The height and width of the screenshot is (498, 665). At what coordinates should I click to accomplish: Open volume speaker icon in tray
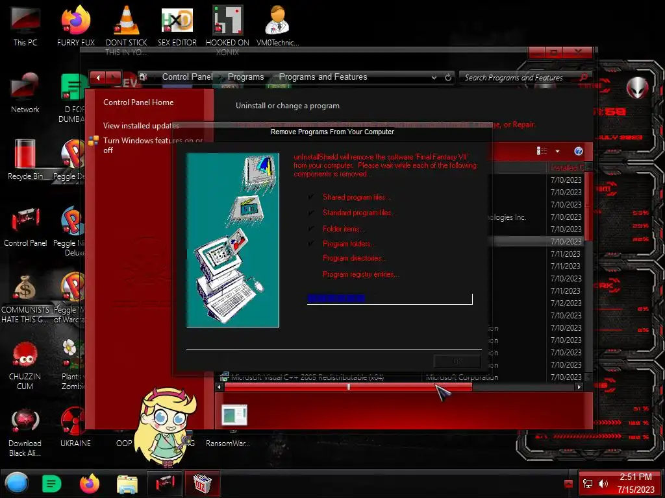(x=603, y=484)
